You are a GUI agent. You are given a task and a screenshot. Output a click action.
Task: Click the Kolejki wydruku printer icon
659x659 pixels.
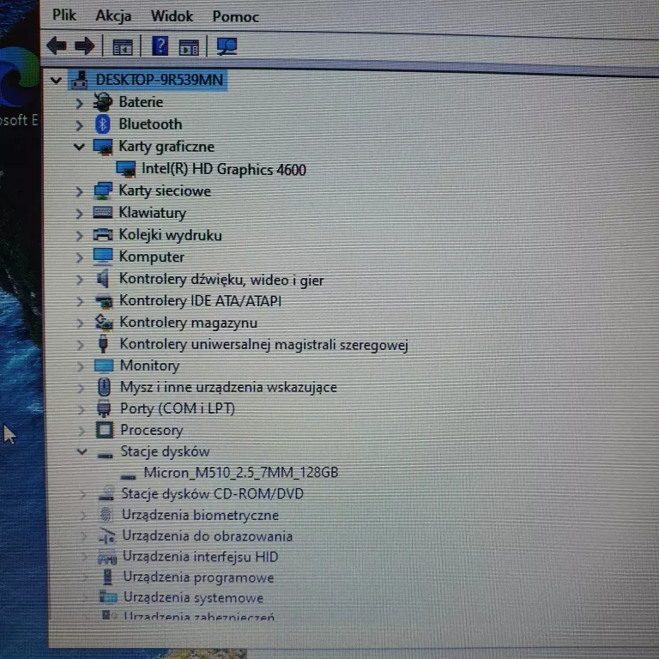[103, 234]
